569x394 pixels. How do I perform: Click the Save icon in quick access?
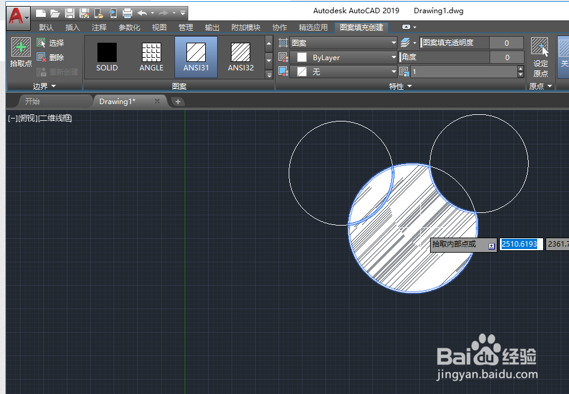coord(70,13)
